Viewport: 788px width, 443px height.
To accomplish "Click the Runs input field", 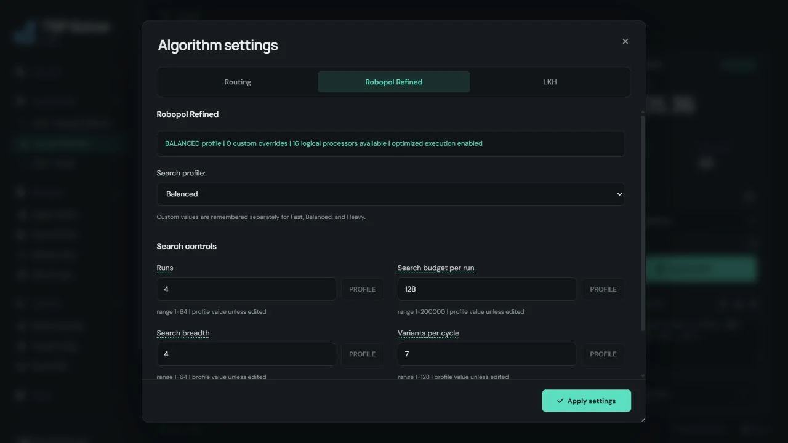I will pyautogui.click(x=246, y=289).
